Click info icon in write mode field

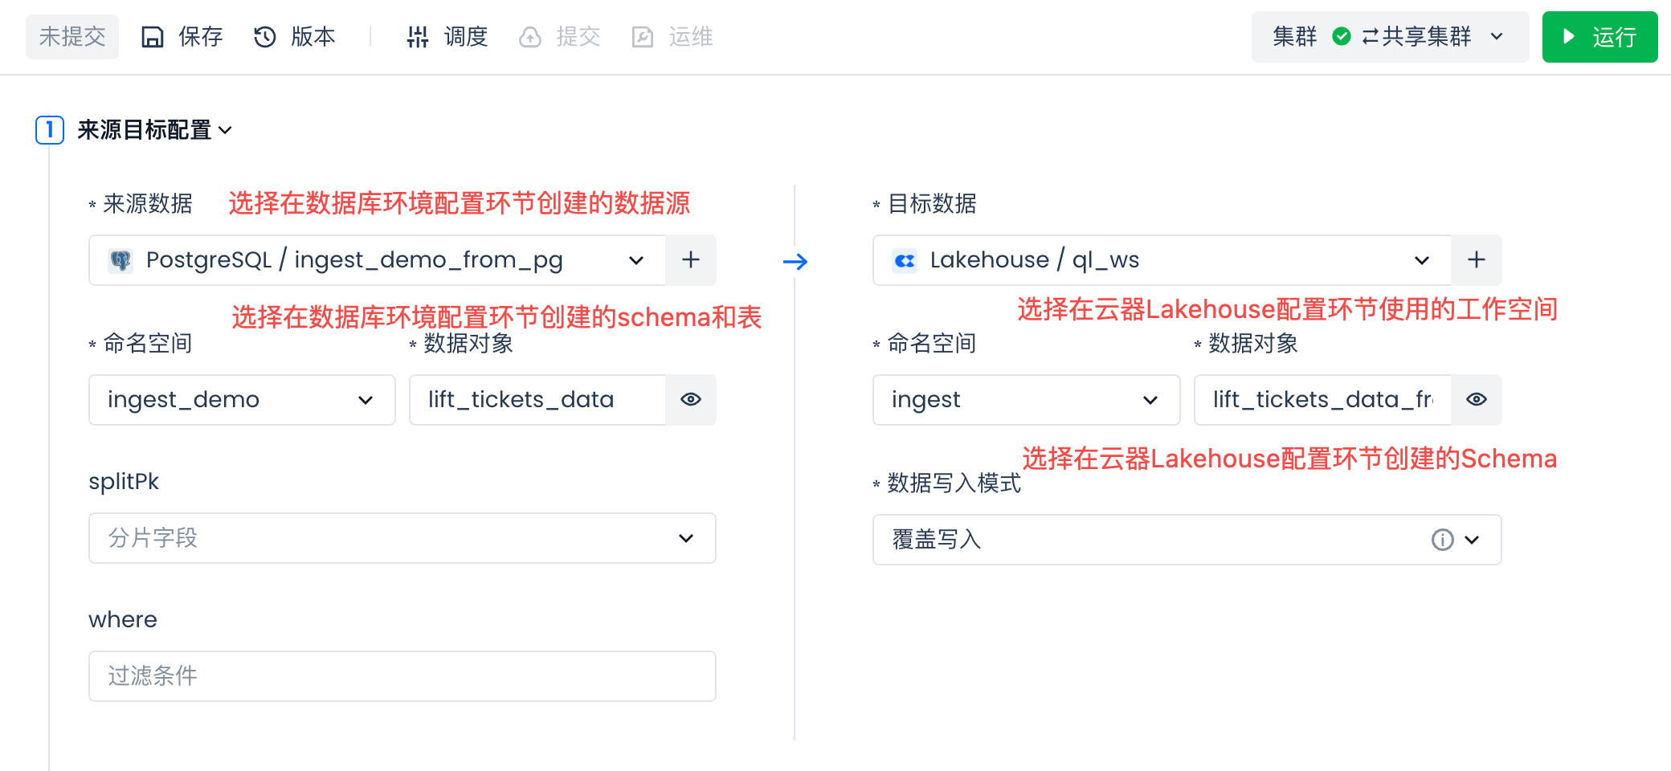pos(1442,540)
